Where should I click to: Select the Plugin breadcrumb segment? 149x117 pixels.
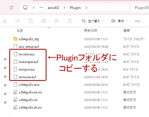coord(75,8)
